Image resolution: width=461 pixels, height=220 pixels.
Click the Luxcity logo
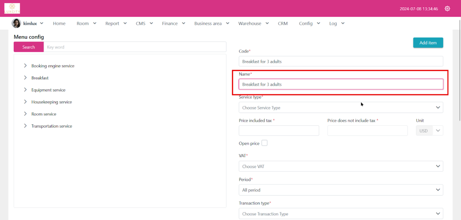[12, 9]
